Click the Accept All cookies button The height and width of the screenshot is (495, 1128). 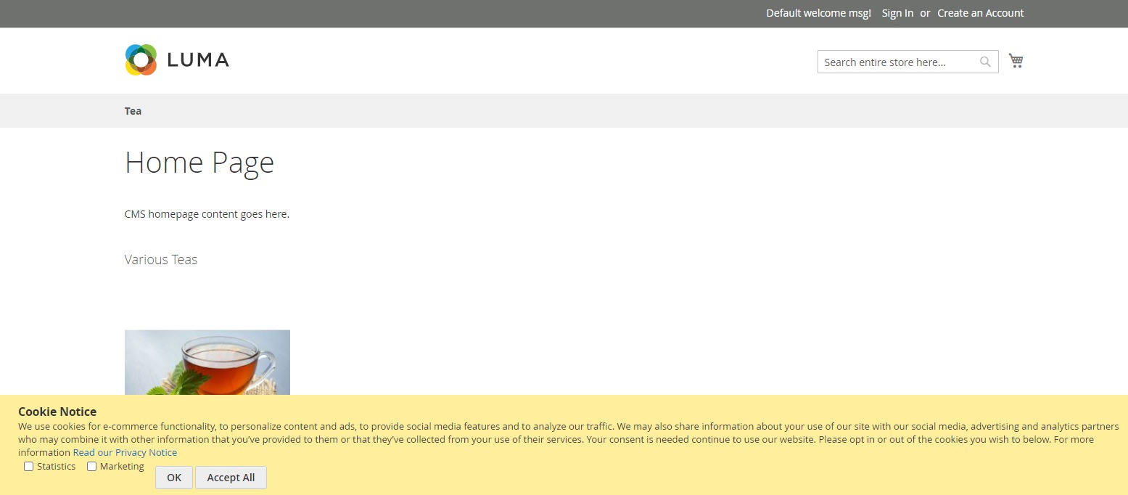click(x=231, y=478)
